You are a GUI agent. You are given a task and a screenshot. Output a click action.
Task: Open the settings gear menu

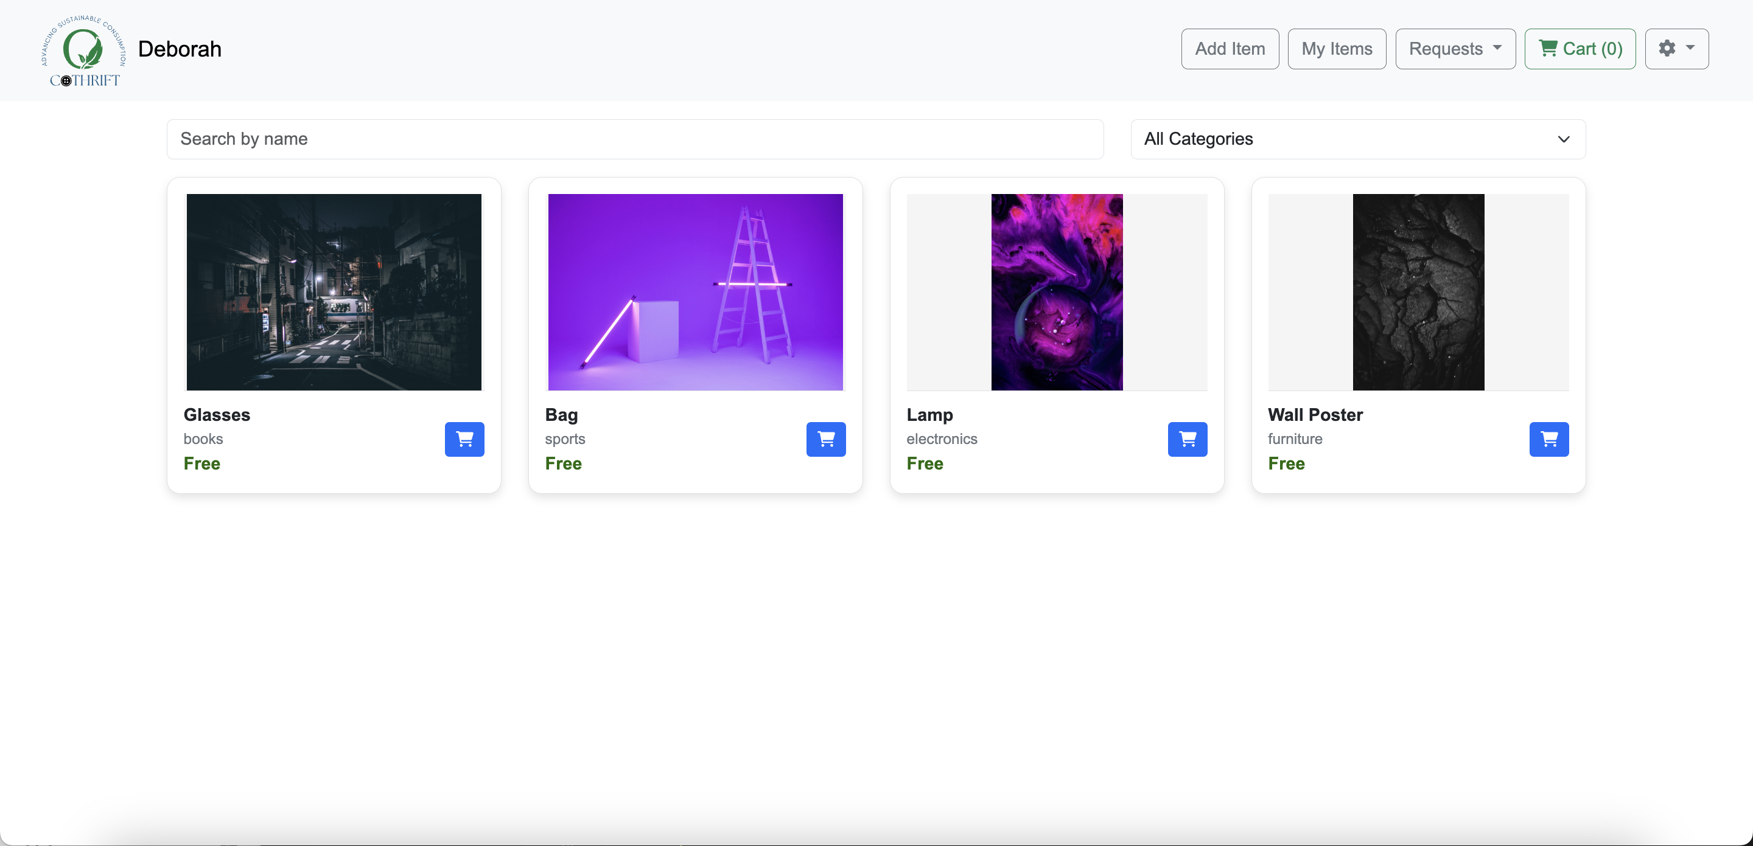pyautogui.click(x=1676, y=48)
